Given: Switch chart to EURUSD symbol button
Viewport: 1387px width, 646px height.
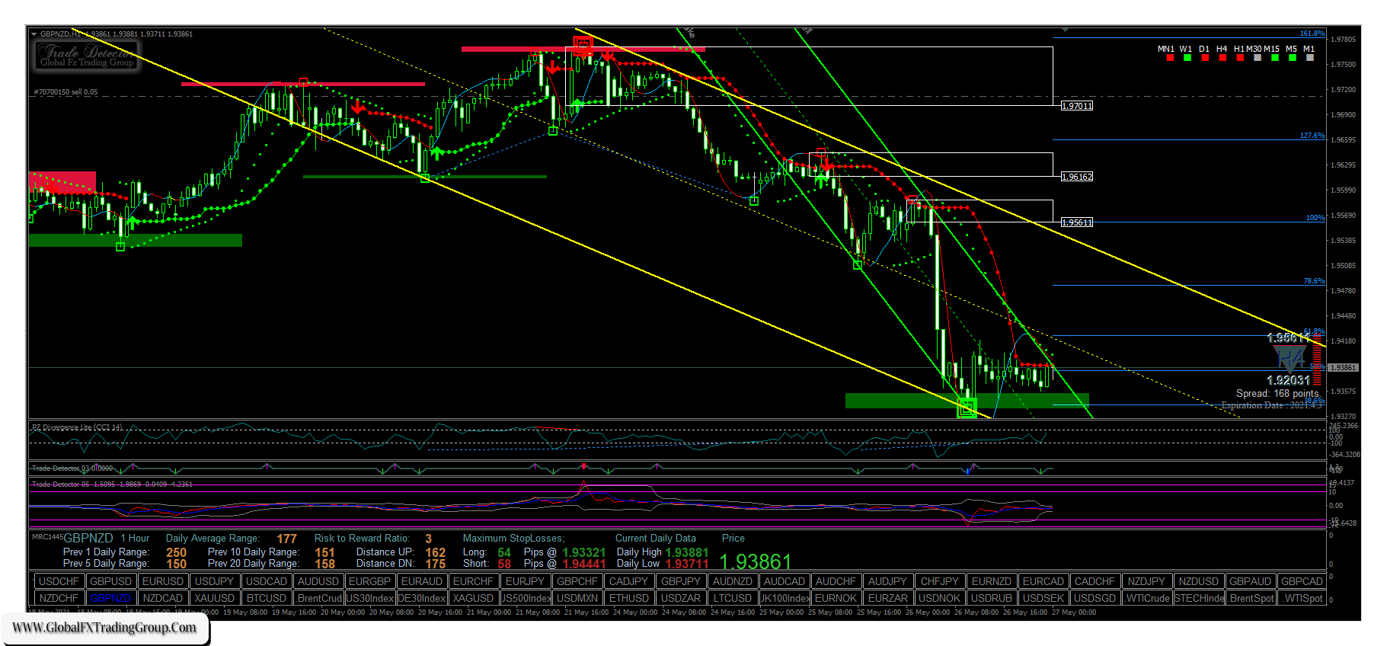Looking at the screenshot, I should (x=162, y=581).
